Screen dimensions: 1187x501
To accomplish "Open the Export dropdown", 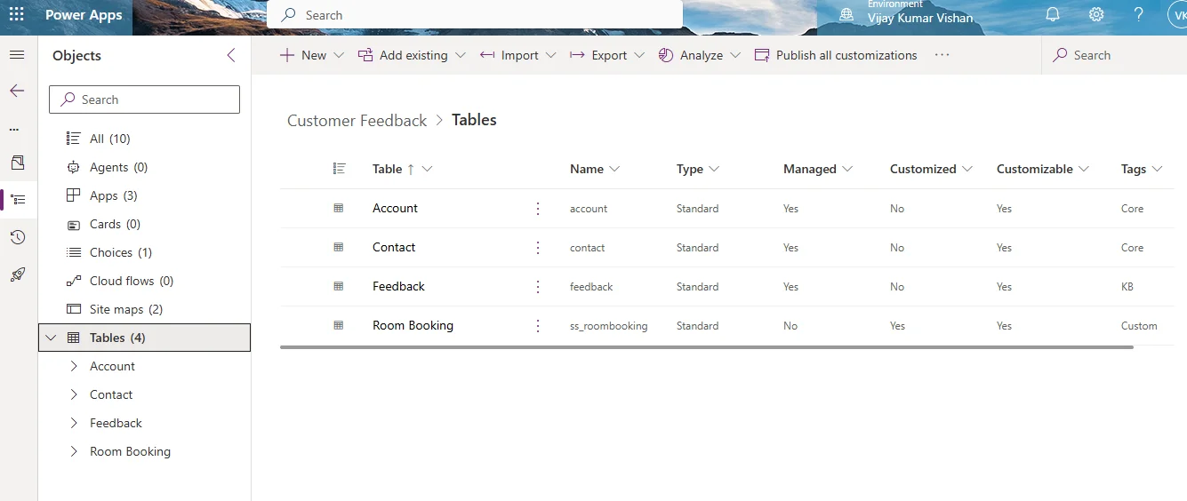I will coord(608,55).
